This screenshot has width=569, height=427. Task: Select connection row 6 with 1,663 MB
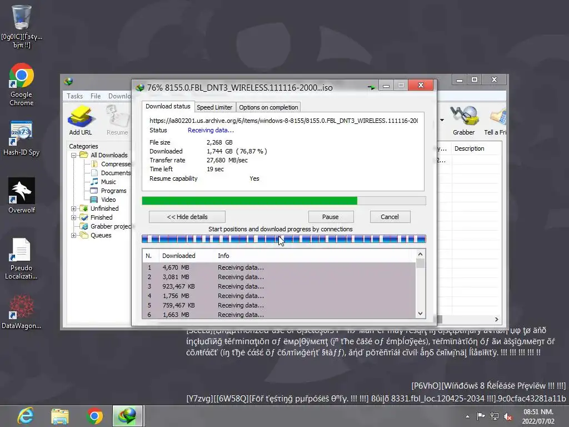click(279, 315)
